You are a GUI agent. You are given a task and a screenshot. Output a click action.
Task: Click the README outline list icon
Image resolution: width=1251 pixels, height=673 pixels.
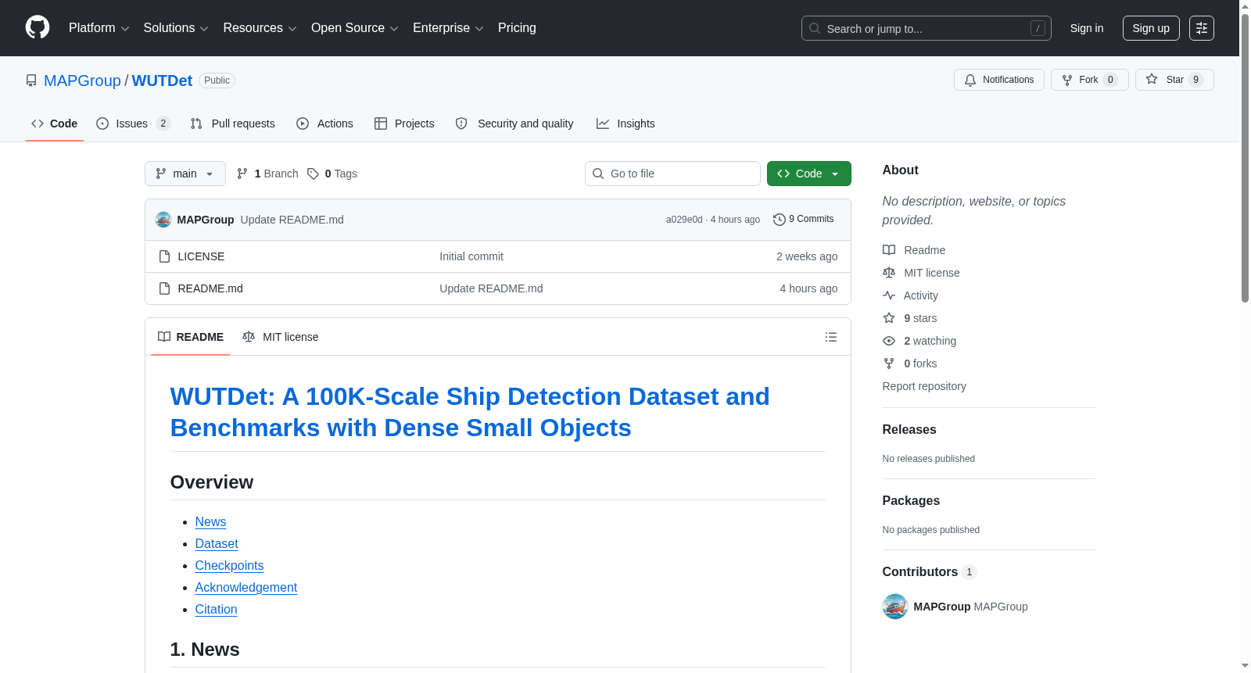pyautogui.click(x=831, y=337)
